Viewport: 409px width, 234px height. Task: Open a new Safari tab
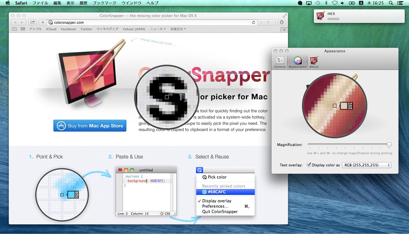click(x=284, y=30)
